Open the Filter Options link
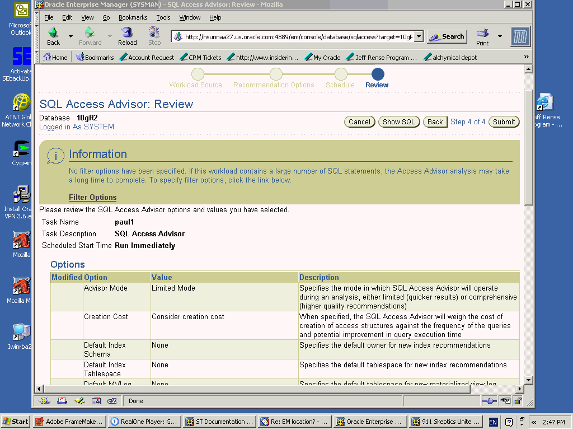This screenshot has height=430, width=573. tap(92, 198)
